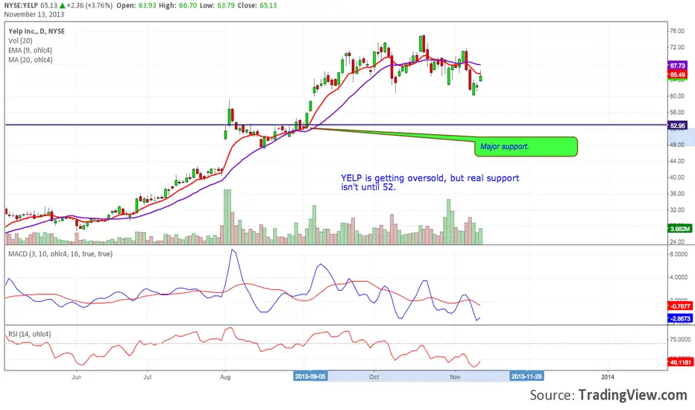The image size is (695, 410).
Task: Click the tallest August volume bar
Action: click(227, 217)
